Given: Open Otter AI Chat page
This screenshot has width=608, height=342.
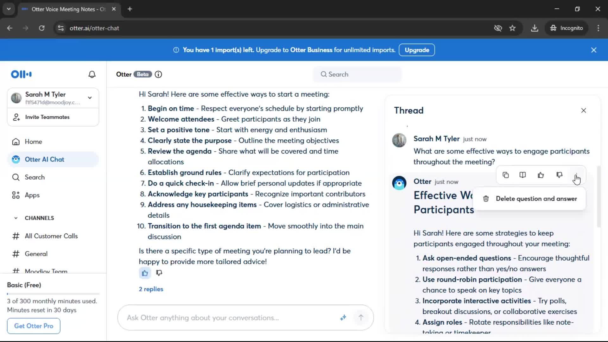Looking at the screenshot, I should pos(53,159).
